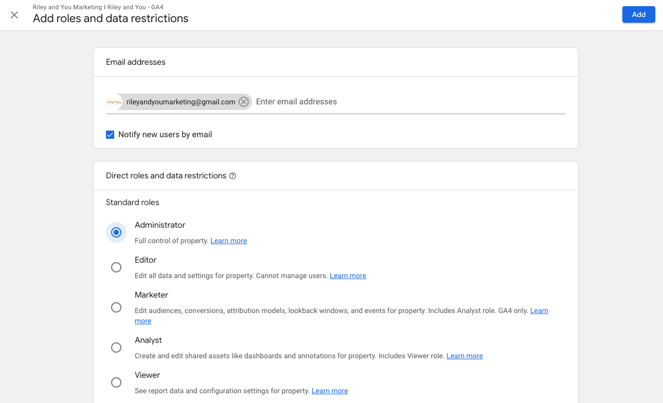Click Riley and You - GA4 breadcrumb

point(135,7)
